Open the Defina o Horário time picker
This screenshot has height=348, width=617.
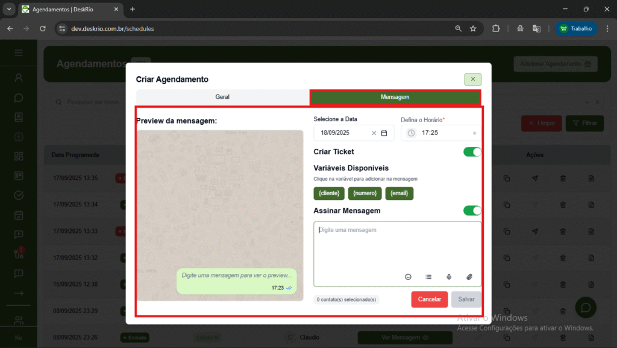coord(441,133)
